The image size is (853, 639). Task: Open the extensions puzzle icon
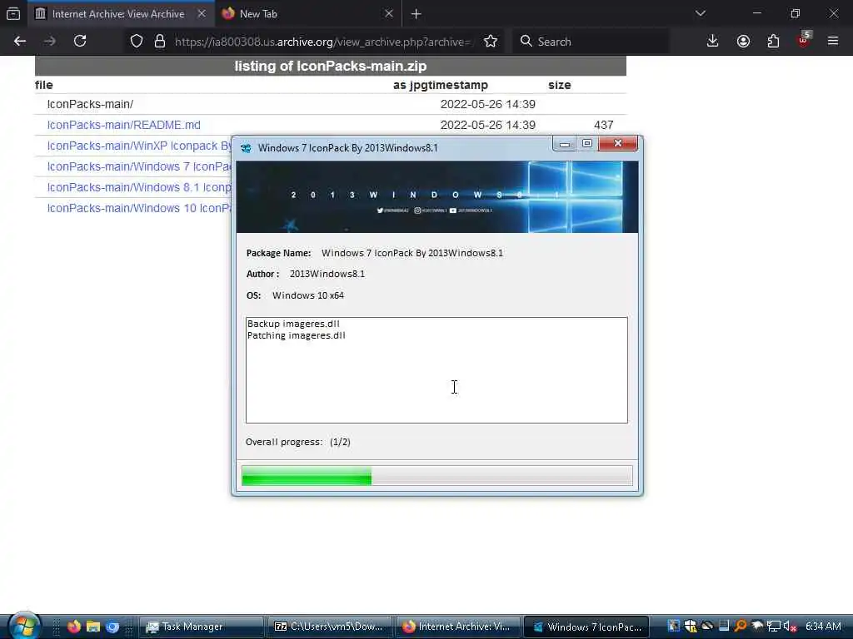(x=773, y=42)
